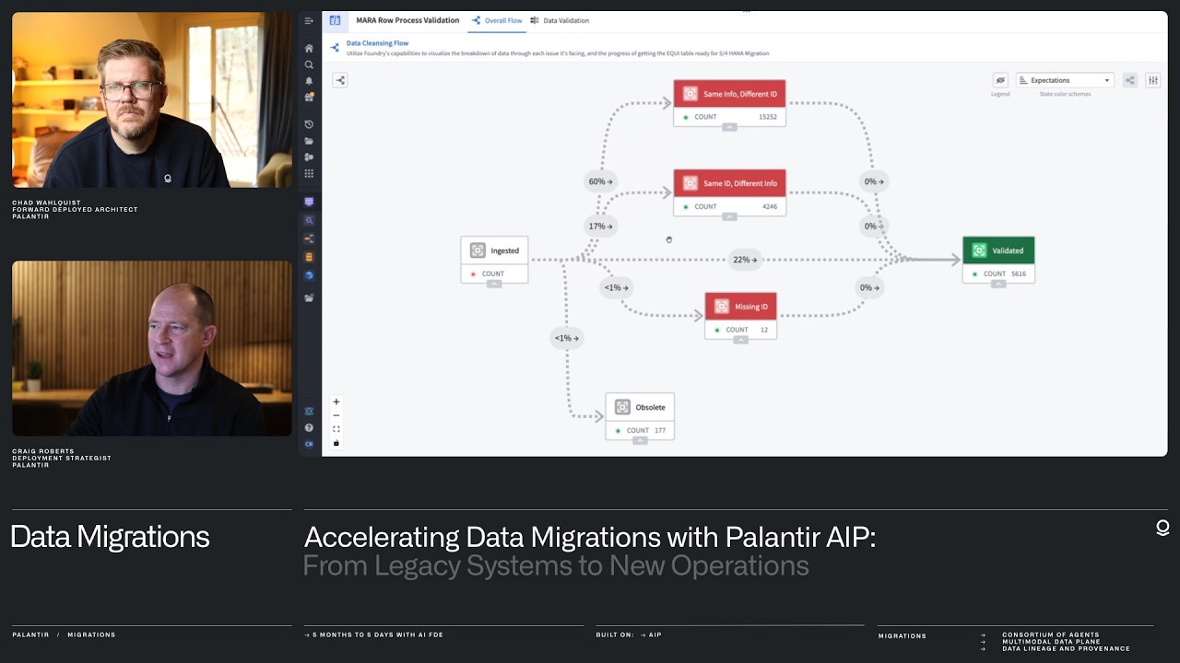This screenshot has height=663, width=1180.
Task: Click the 22% edge label
Action: (x=745, y=260)
